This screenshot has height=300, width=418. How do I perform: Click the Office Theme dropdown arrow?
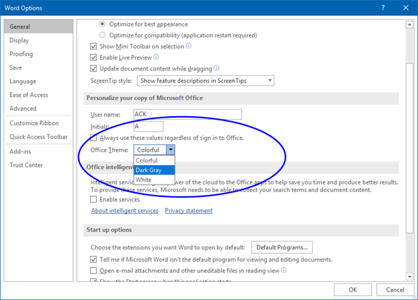pyautogui.click(x=171, y=150)
